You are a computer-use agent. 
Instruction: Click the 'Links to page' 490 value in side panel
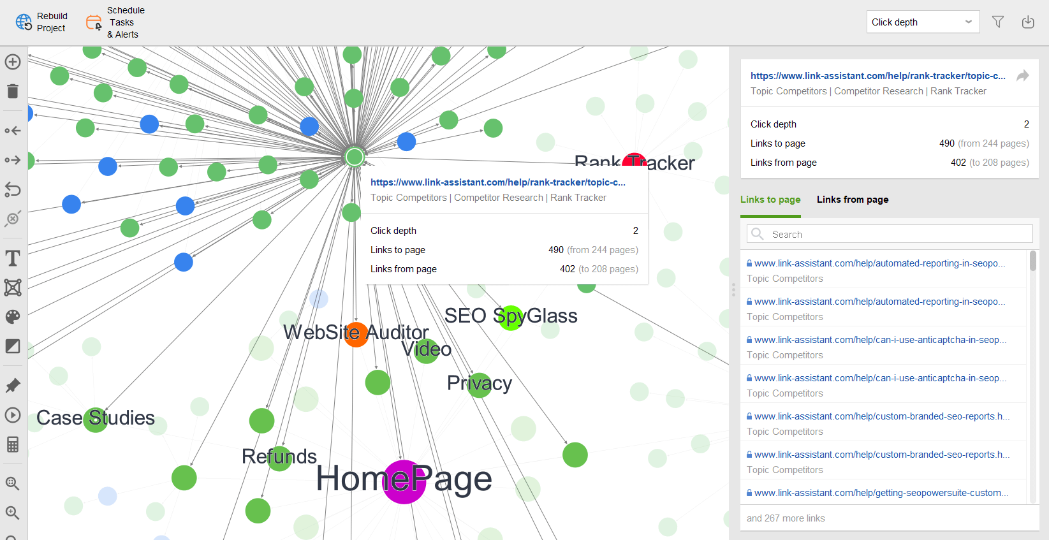(x=947, y=143)
